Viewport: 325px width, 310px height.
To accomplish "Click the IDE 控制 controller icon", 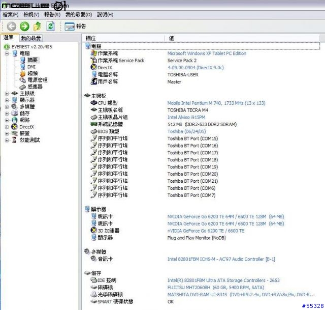I will click(x=94, y=280).
